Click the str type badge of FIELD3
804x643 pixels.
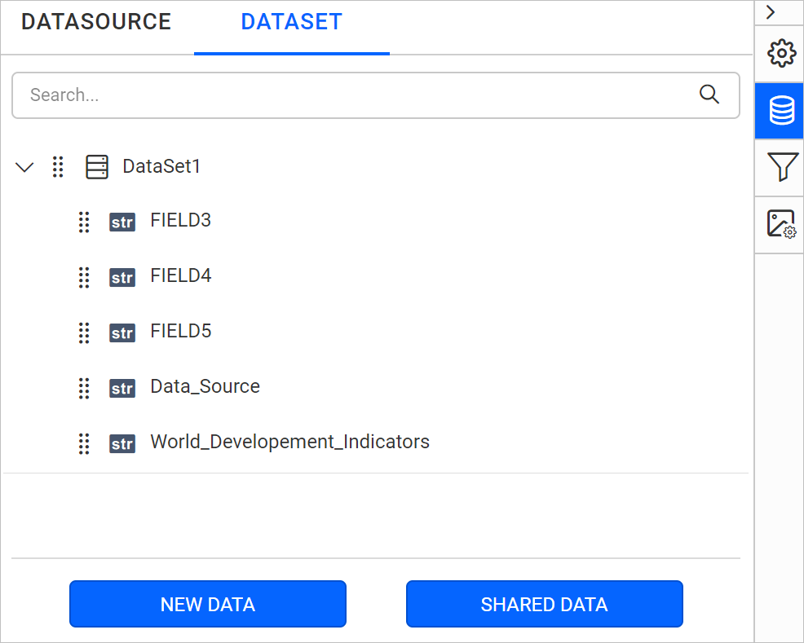(122, 222)
